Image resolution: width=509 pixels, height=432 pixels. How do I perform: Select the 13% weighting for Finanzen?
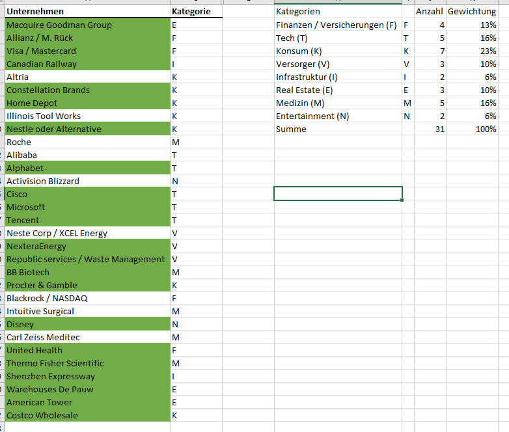[x=472, y=25]
